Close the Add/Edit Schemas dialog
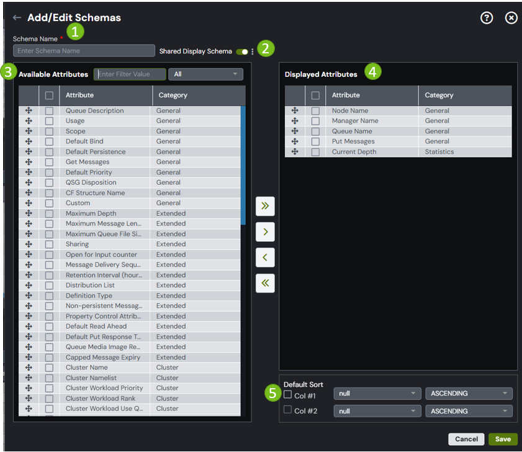The height and width of the screenshot is (452, 522). [x=511, y=17]
